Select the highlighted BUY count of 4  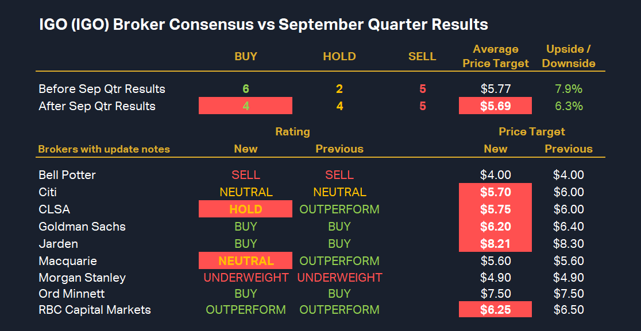(x=245, y=106)
